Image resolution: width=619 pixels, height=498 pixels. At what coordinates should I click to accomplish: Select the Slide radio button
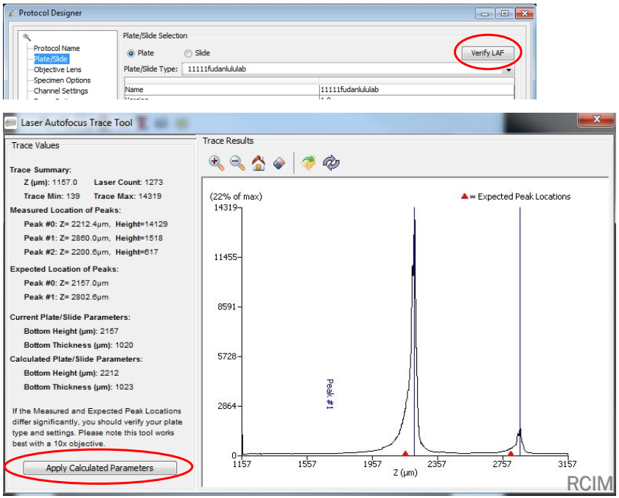pos(188,53)
